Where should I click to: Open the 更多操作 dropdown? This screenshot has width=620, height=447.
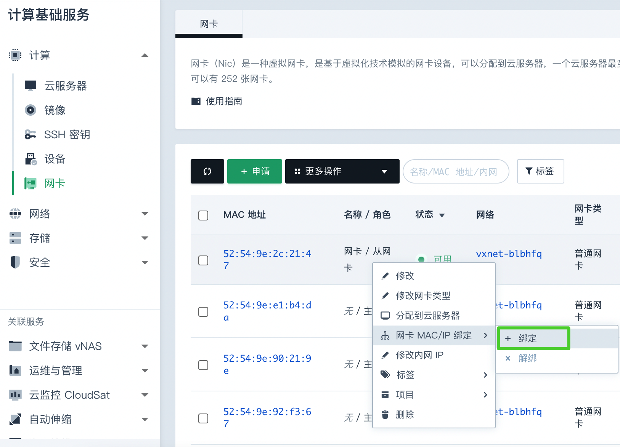pos(342,171)
